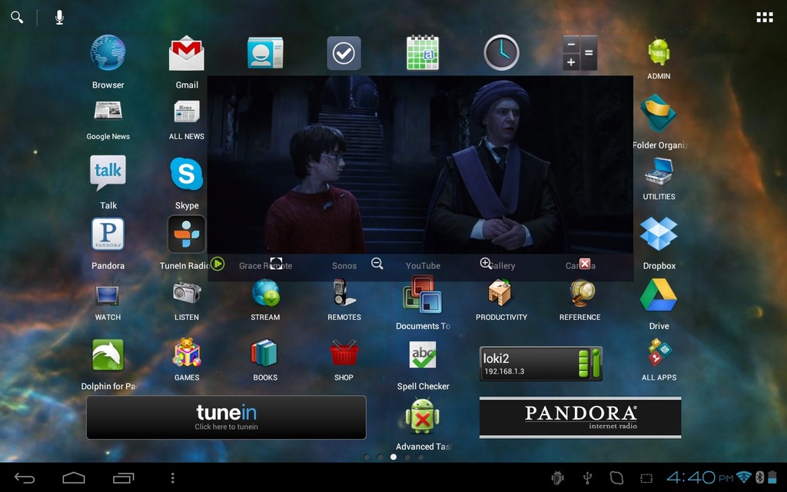Open the Pandora internet radio widget
The width and height of the screenshot is (787, 492).
(x=580, y=417)
